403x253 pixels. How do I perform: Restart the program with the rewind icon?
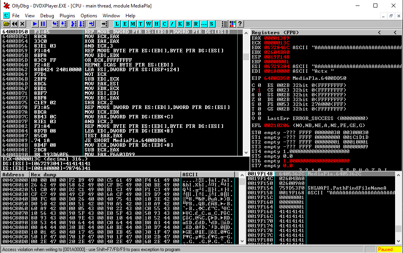click(x=14, y=24)
